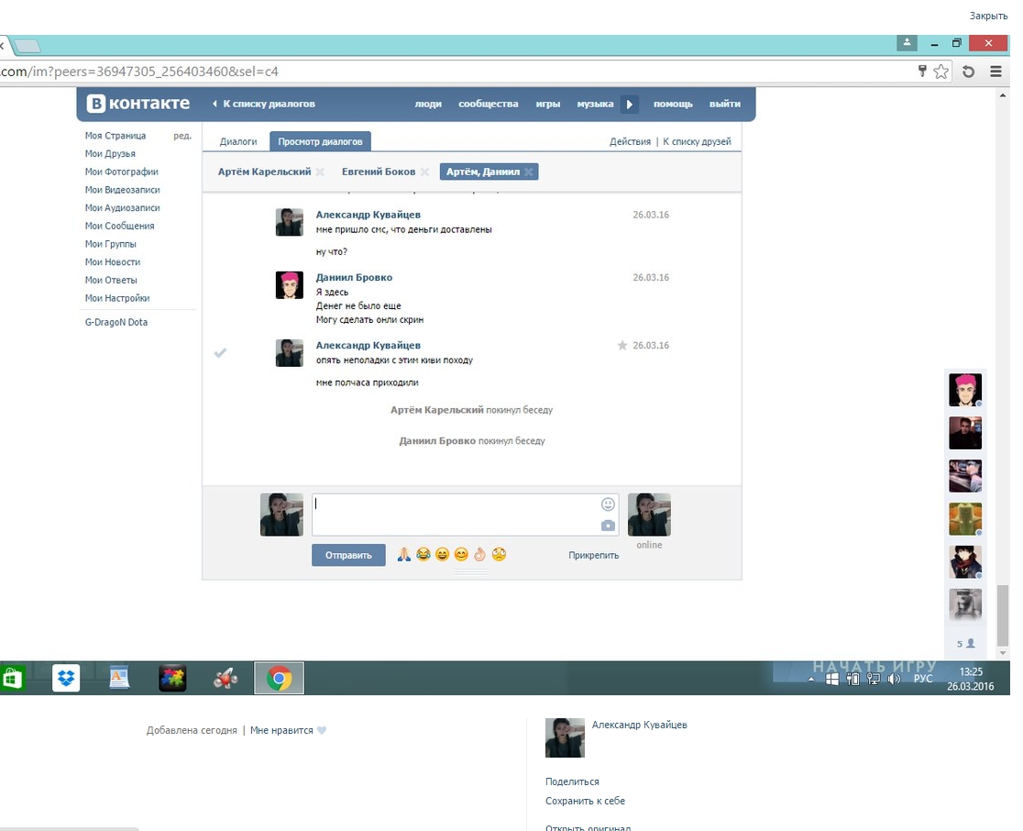The height and width of the screenshot is (831, 1023).
Task: Click the saved password key icon
Action: (x=922, y=71)
